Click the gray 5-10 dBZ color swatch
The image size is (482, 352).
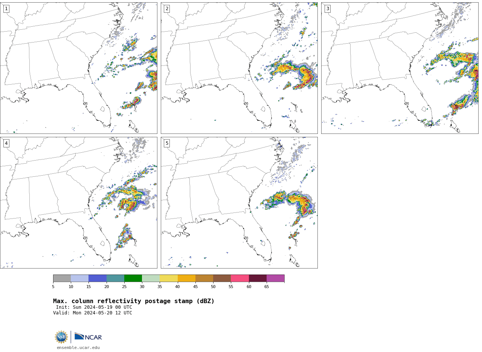coord(62,278)
